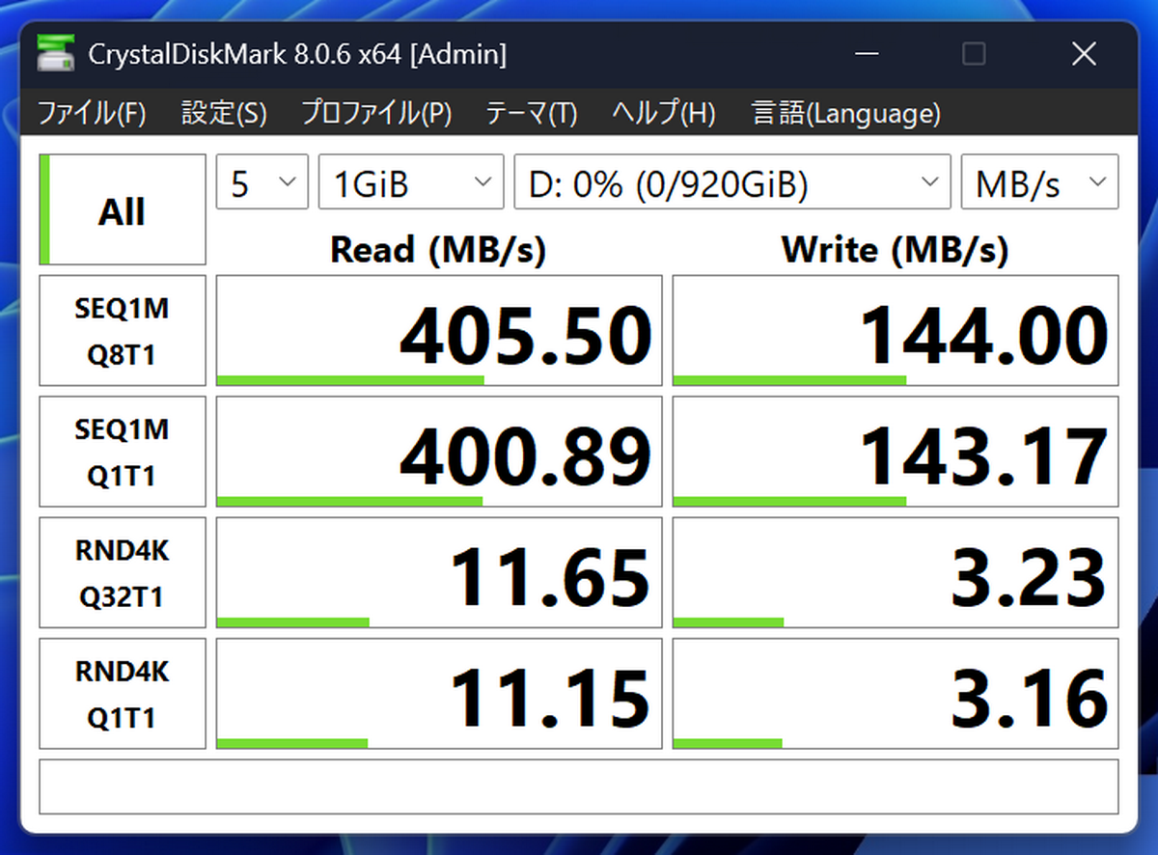Screen dimensions: 1158x855
Task: Open the ファイル(F) menu
Action: pos(92,114)
